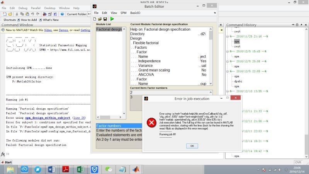Click the Current Module vertical scrollbar thumb

pos(211,36)
